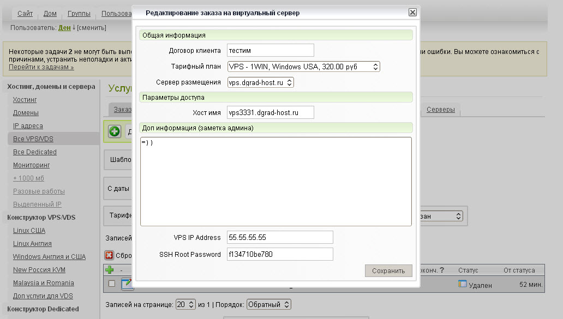This screenshot has width=563, height=319.
Task: Click the SSH Root Password field
Action: pyautogui.click(x=280, y=254)
